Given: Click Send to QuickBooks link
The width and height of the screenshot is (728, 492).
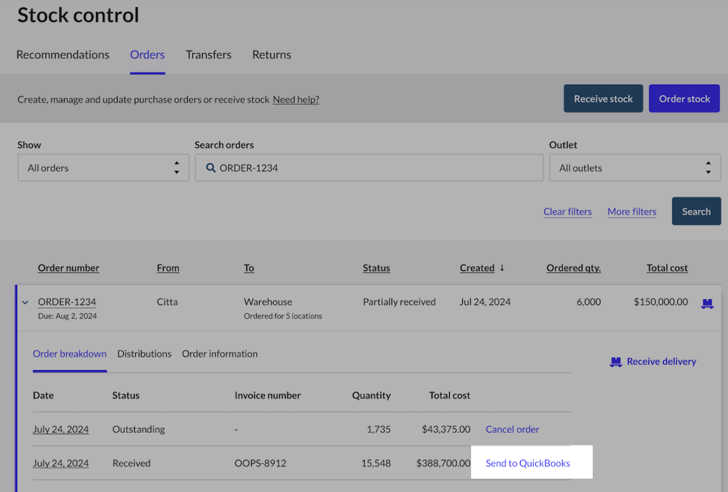Looking at the screenshot, I should (x=528, y=463).
